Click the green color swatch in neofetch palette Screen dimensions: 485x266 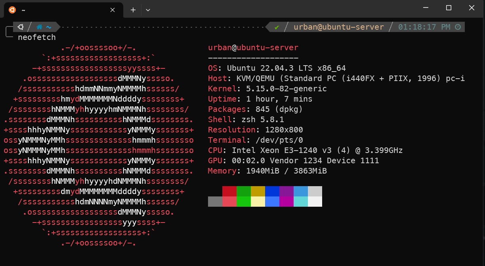click(x=243, y=191)
